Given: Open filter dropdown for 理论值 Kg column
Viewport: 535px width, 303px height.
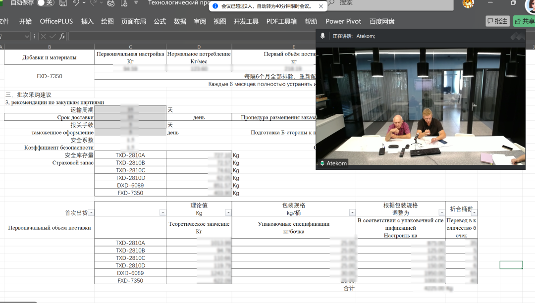Looking at the screenshot, I should [x=228, y=213].
